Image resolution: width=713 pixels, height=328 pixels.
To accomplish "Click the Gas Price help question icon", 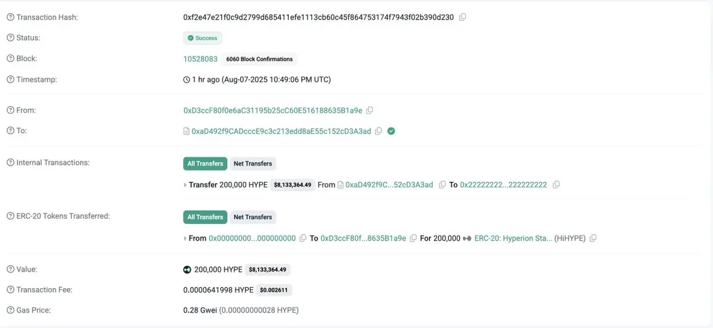I will coord(10,310).
